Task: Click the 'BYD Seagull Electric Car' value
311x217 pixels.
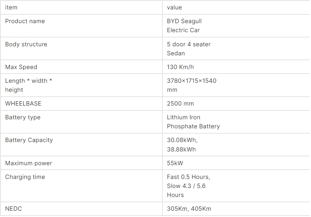Action: click(184, 26)
